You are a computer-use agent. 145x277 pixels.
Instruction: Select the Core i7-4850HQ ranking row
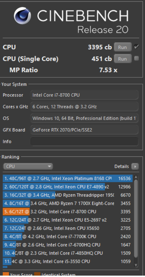pos(68,253)
